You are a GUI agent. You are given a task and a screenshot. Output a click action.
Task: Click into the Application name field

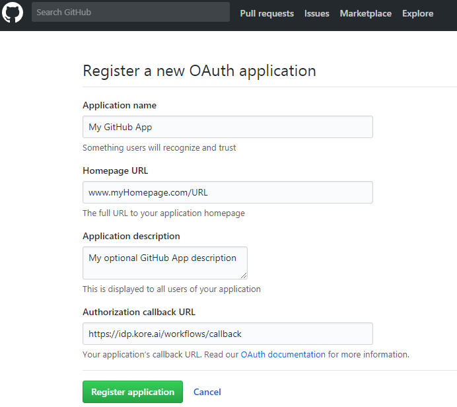[228, 127]
